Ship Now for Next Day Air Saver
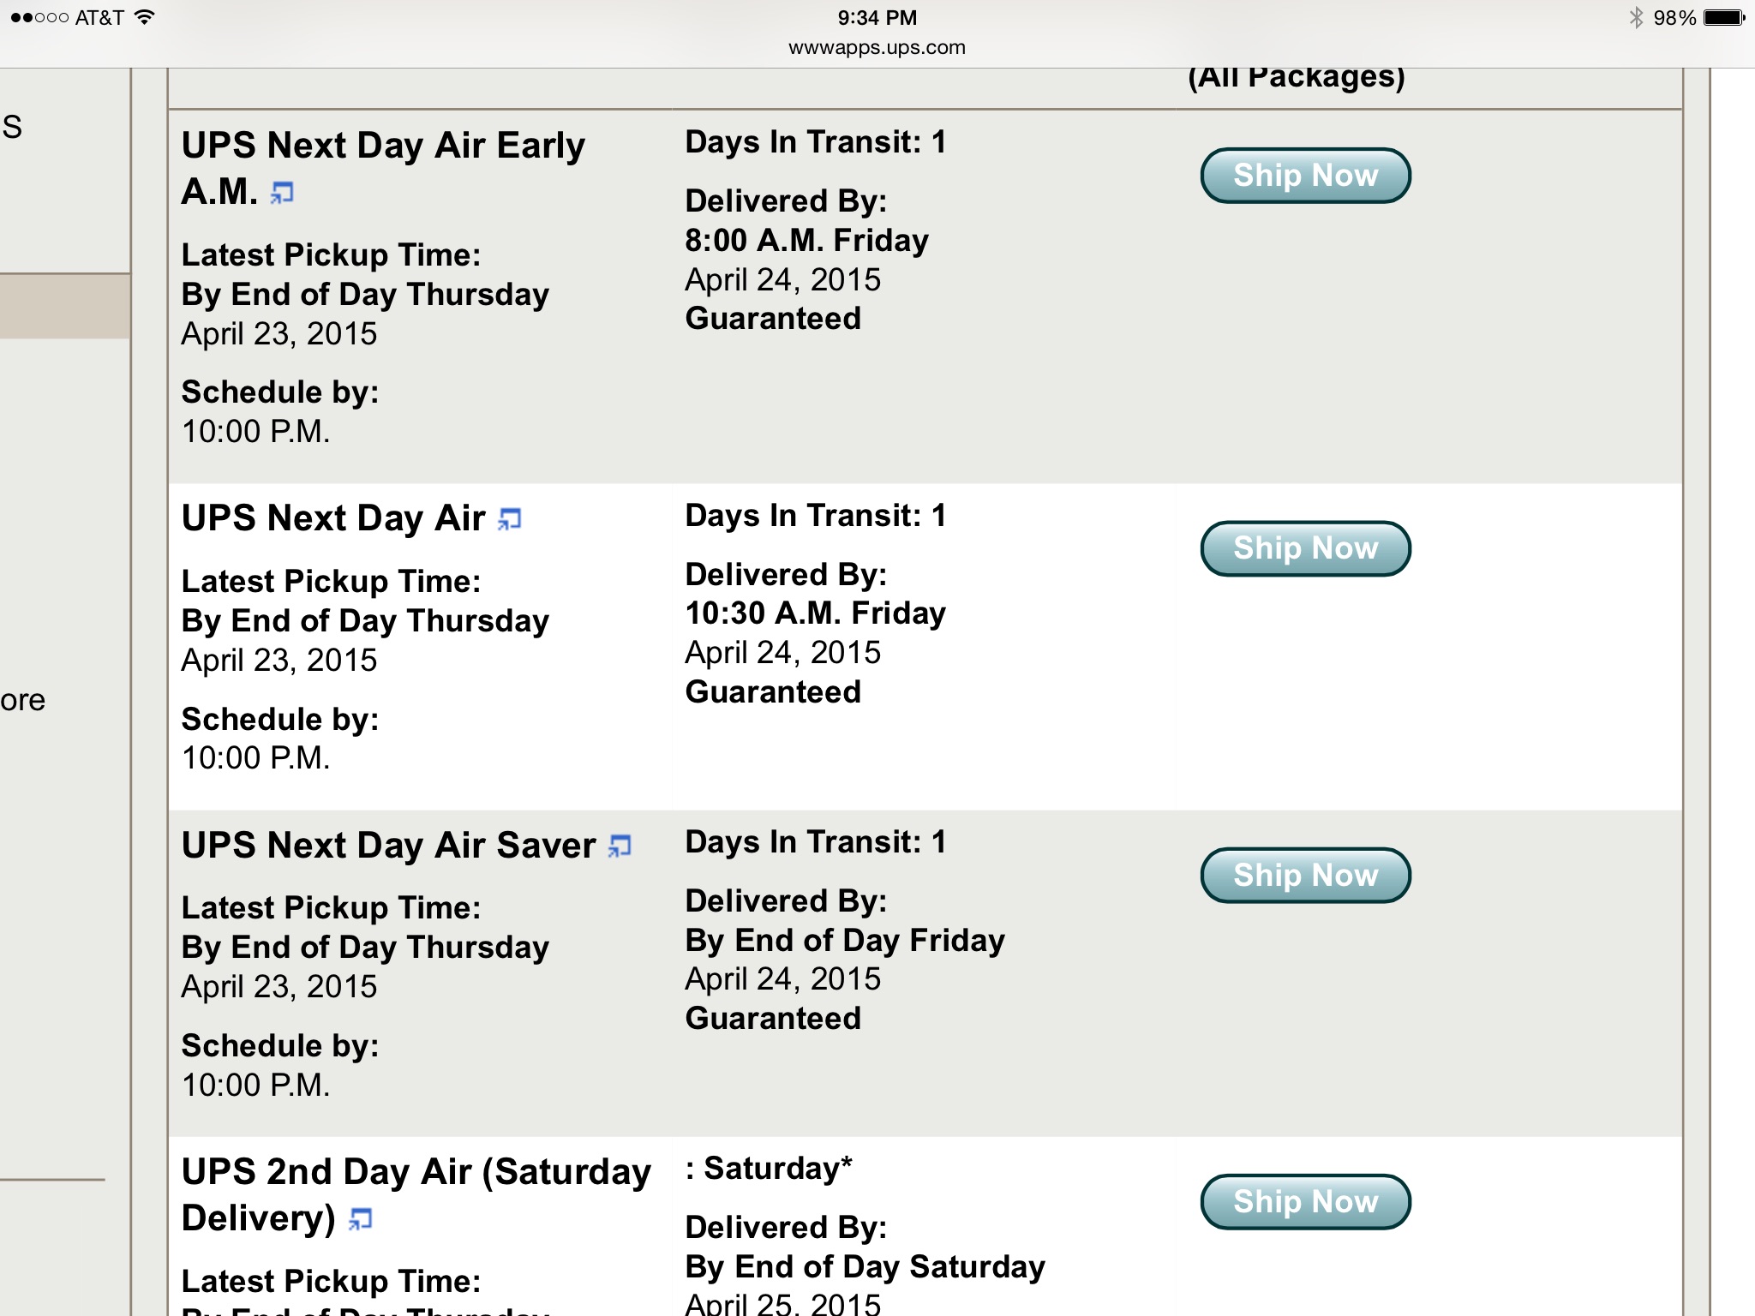1755x1316 pixels. [x=1305, y=876]
